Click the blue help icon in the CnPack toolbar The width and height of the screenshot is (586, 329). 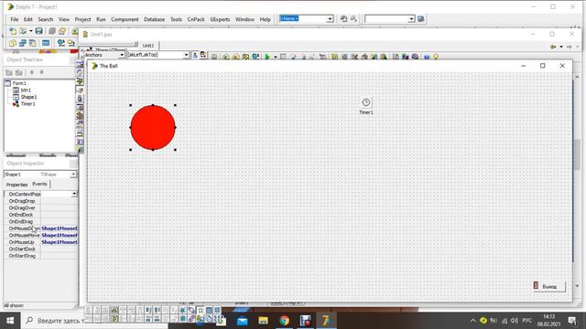427,57
